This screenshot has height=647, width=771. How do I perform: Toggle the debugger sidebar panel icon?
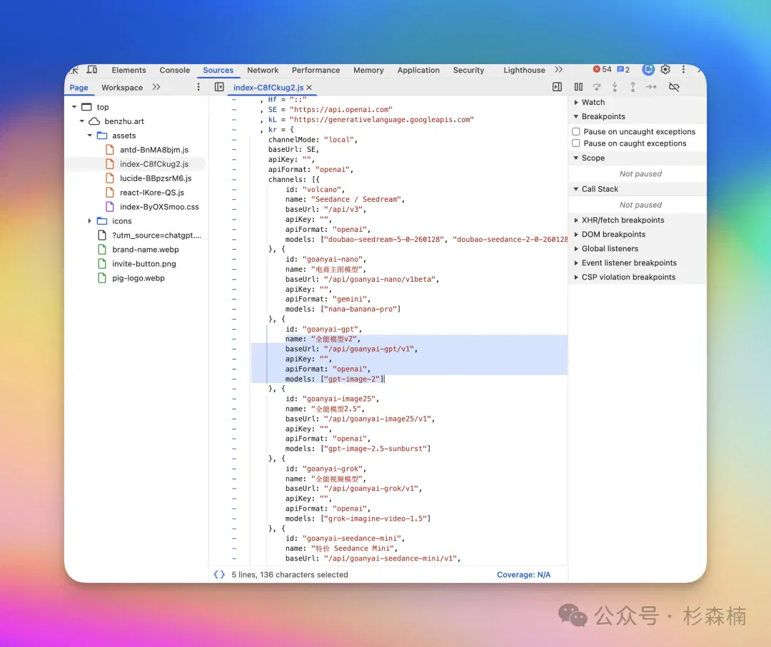click(x=557, y=87)
